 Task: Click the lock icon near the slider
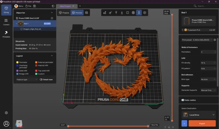(169, 127)
